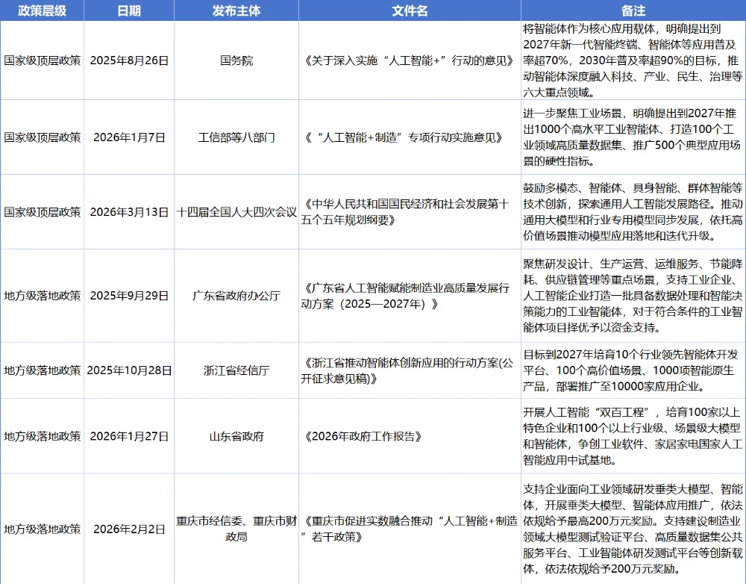Select 地方级落地政策 cell in 重庆市 row
746x584 pixels.
[x=42, y=529]
